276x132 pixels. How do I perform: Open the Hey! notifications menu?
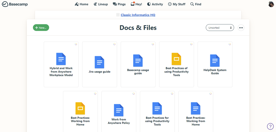(x=136, y=4)
